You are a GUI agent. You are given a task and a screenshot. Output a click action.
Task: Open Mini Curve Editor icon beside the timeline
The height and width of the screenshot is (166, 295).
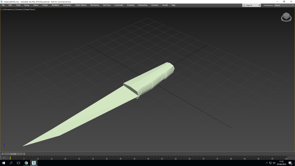point(4,158)
